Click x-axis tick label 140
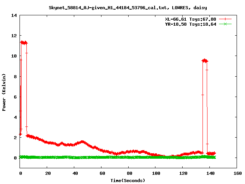245x184 pixels. [x=211, y=173]
